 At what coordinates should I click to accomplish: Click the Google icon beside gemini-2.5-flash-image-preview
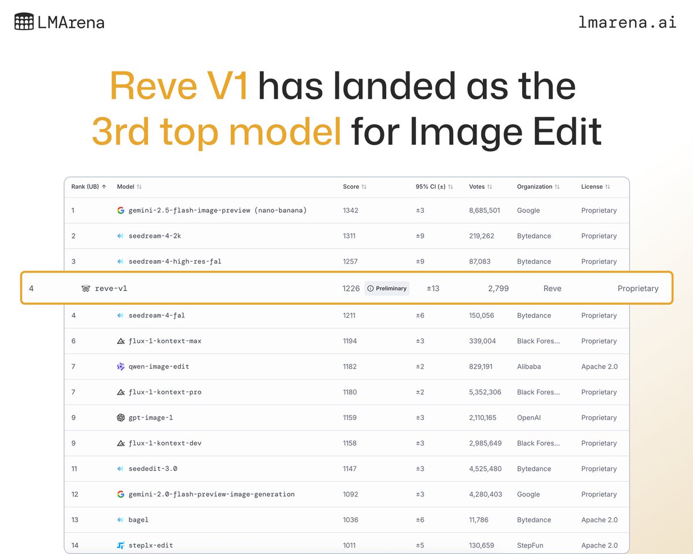point(121,211)
